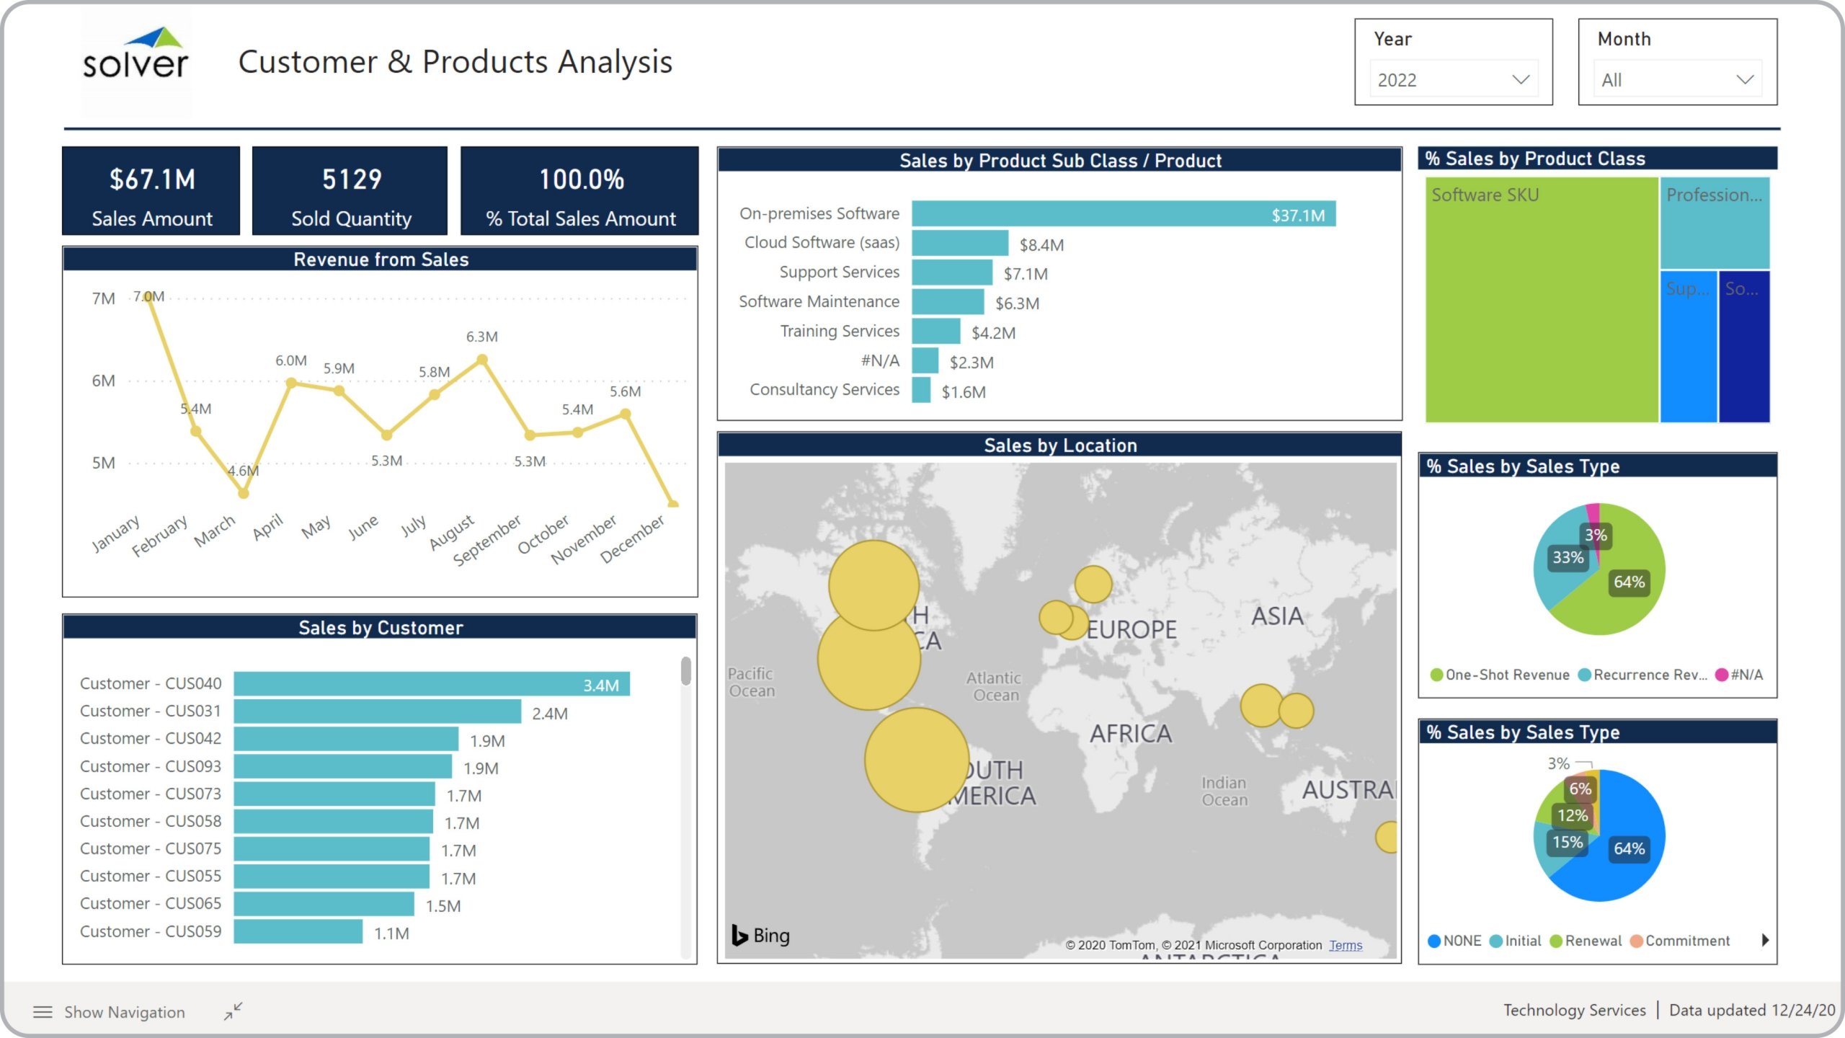Open the Month dropdown showing All
Screen dimensions: 1845x1038
point(1676,80)
